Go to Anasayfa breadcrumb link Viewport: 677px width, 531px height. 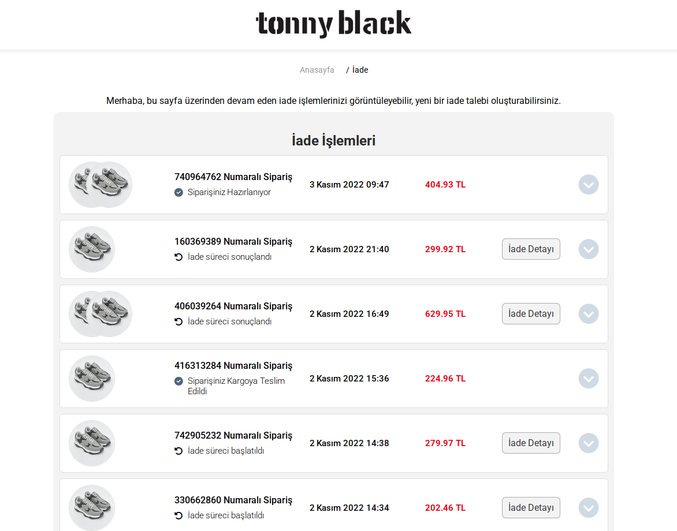(x=317, y=70)
